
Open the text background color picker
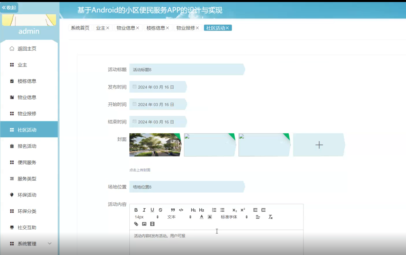click(x=210, y=217)
